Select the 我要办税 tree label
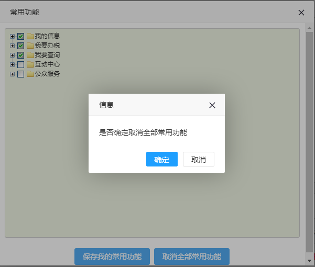Screen dimensions: 315x267 (47, 46)
